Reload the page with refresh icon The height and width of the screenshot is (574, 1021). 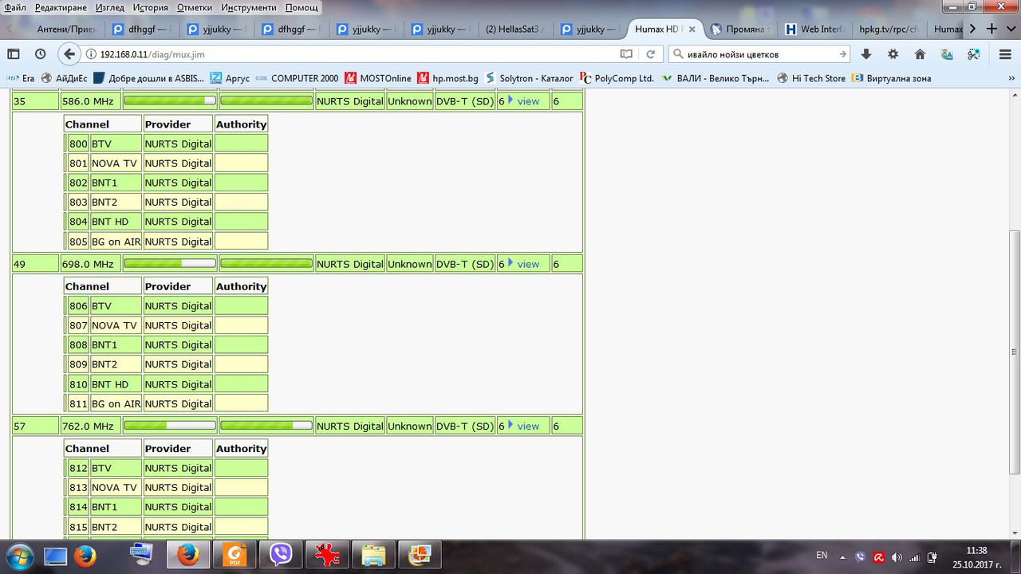(651, 54)
